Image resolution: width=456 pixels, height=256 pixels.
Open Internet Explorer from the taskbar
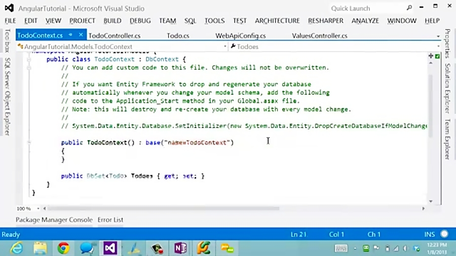tap(17, 248)
